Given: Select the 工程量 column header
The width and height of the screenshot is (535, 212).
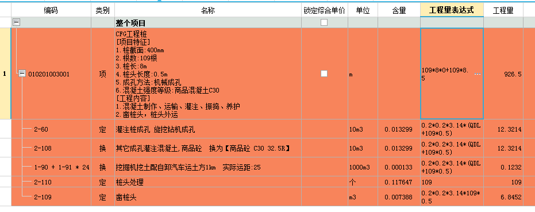Looking at the screenshot, I should coord(503,10).
